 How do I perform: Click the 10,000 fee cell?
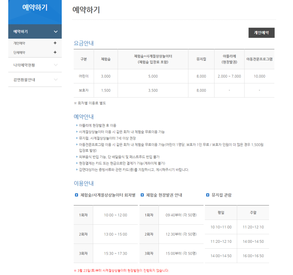(x=259, y=76)
